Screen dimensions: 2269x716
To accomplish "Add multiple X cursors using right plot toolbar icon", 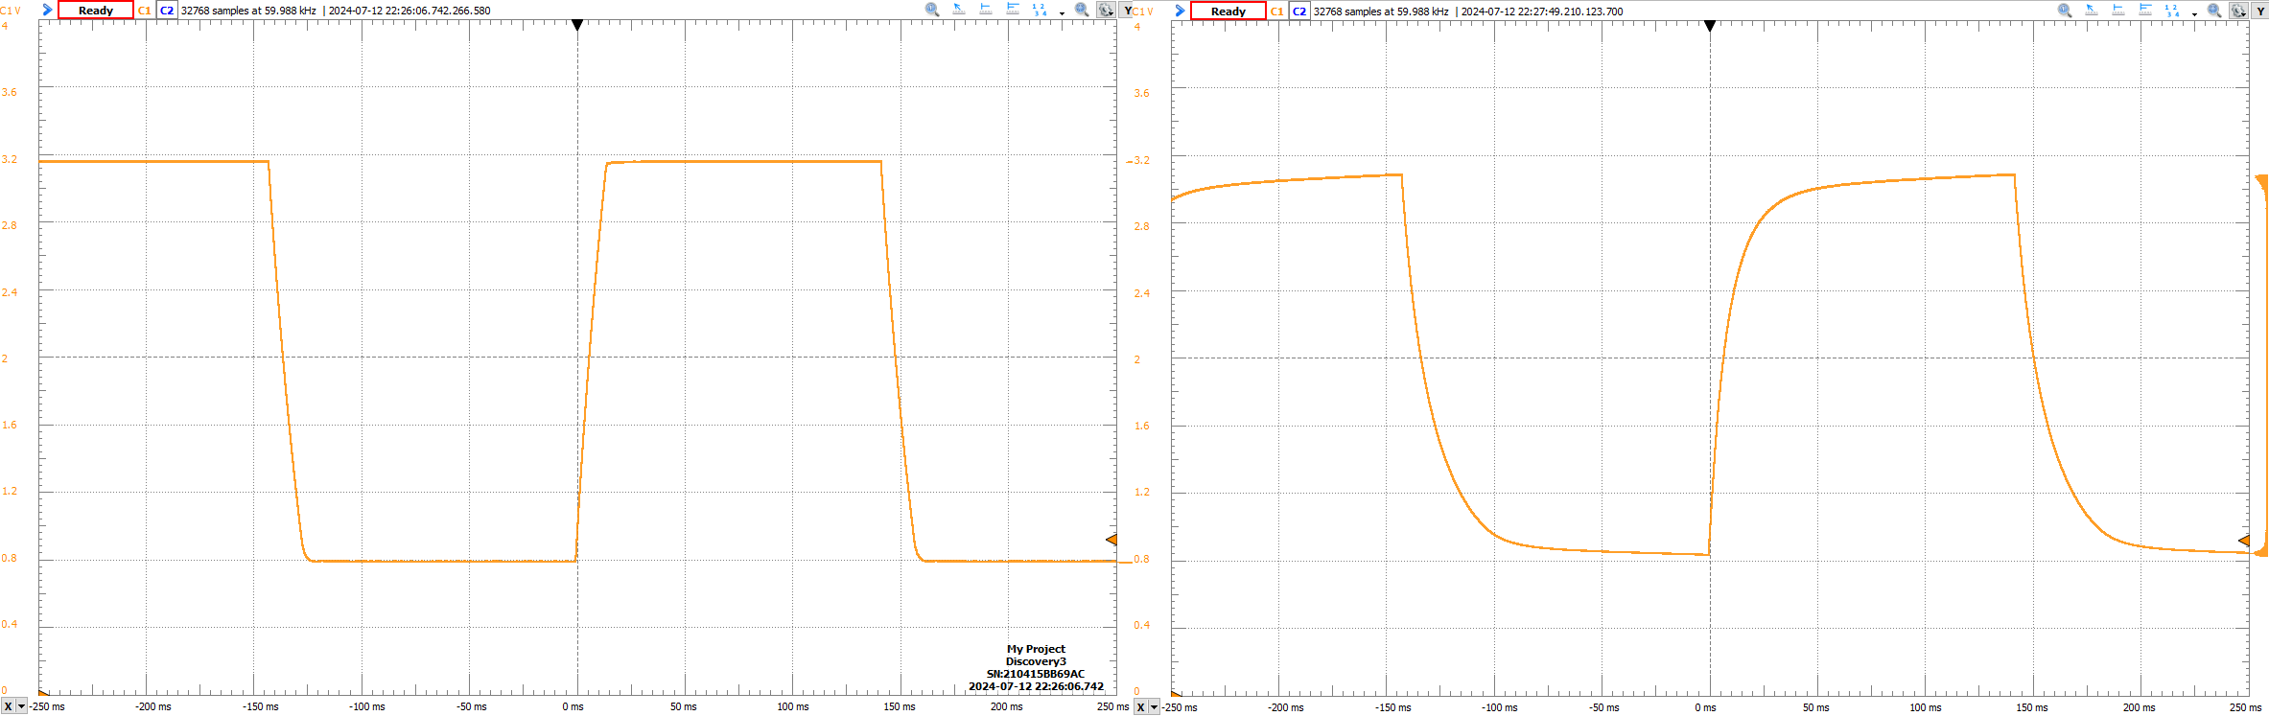I will [2145, 11].
